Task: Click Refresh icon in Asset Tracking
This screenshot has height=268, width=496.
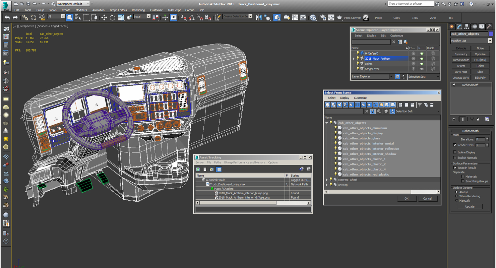Action: 198,169
